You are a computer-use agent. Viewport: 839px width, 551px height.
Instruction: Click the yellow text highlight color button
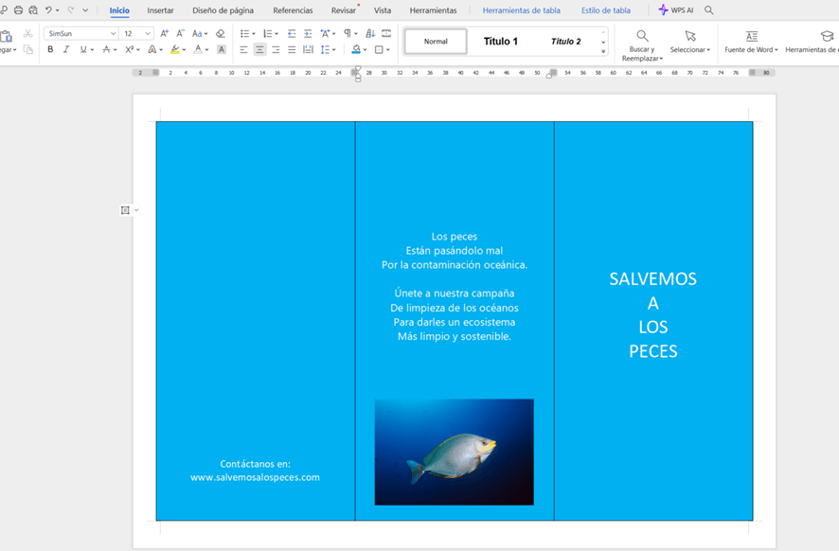(174, 49)
